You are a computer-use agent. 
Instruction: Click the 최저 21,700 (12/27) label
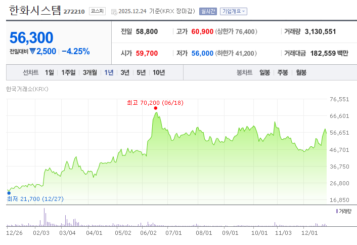coord(35,199)
